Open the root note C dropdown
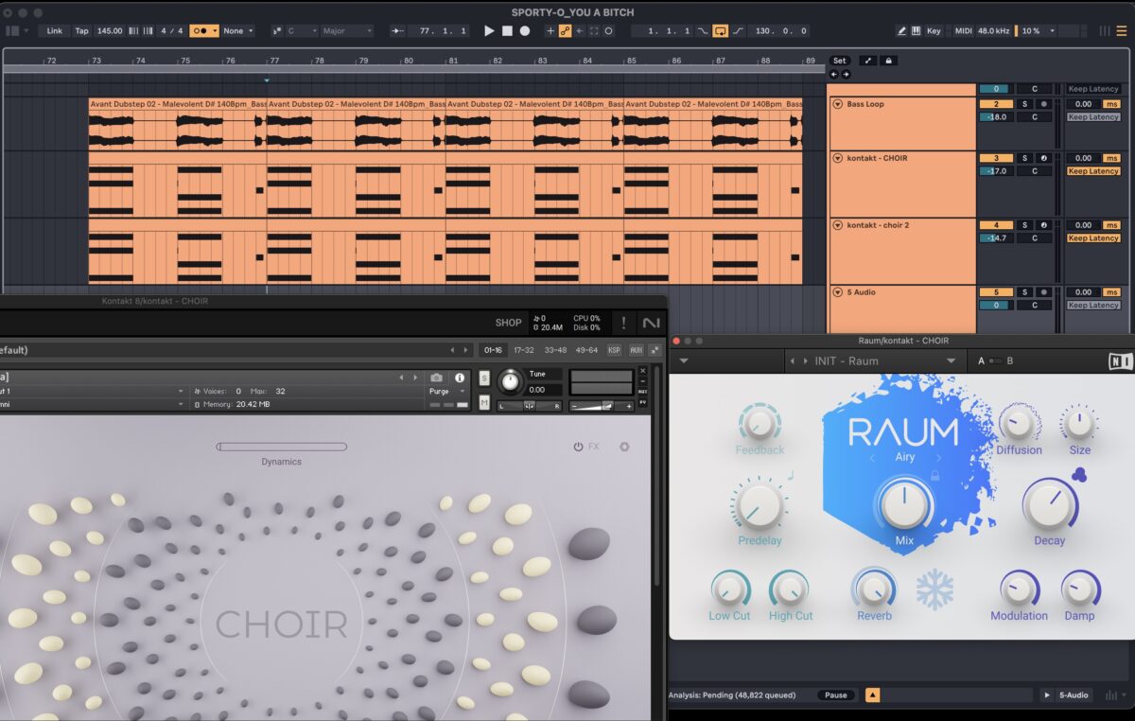The image size is (1135, 721). (302, 30)
